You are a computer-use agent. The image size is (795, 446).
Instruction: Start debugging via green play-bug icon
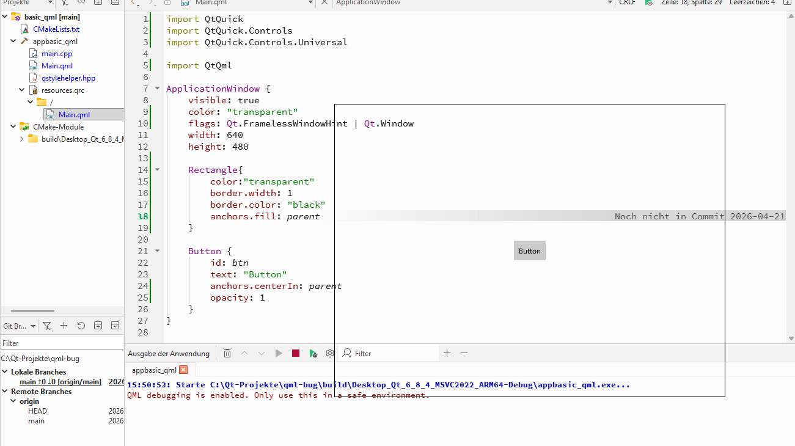tap(313, 353)
